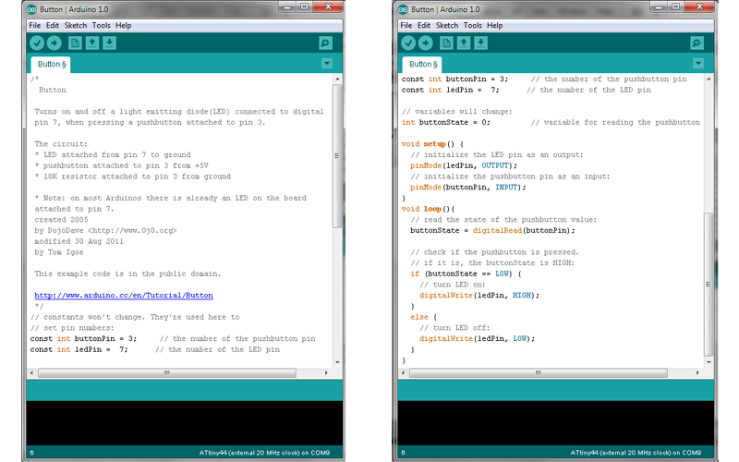Open Tools menu in left window
Screen dimensions: 739x462
pos(101,26)
